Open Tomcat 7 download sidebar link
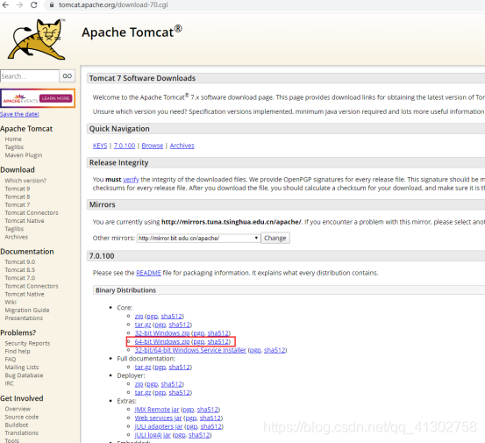This screenshot has width=485, height=443. click(18, 204)
